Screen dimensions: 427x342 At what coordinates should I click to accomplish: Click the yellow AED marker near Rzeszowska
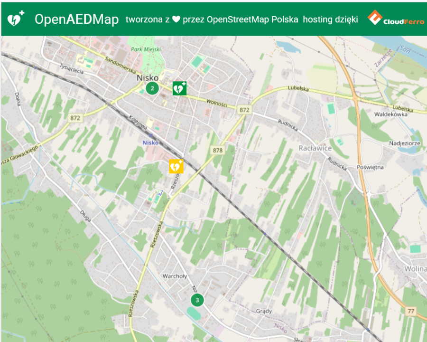(x=176, y=166)
